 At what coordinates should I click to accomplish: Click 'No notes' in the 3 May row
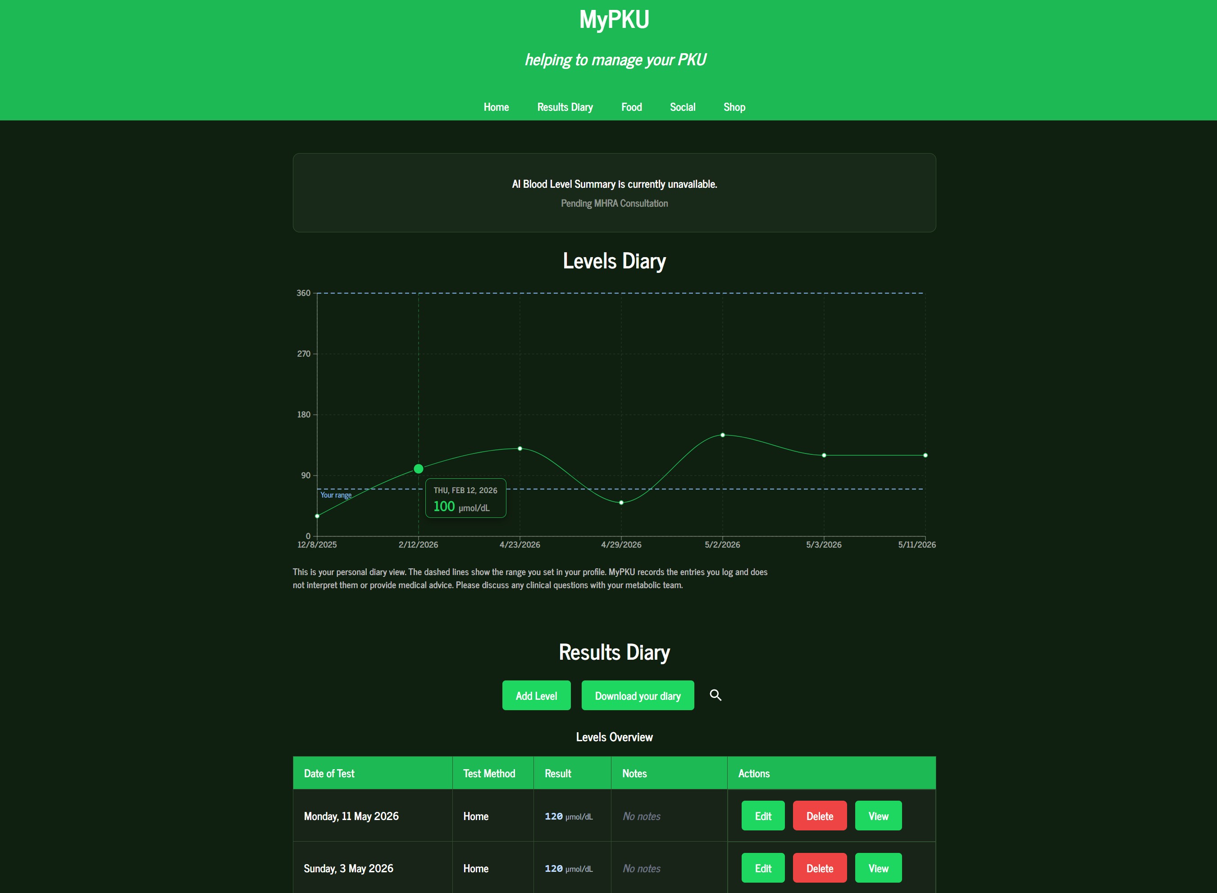pos(642,869)
